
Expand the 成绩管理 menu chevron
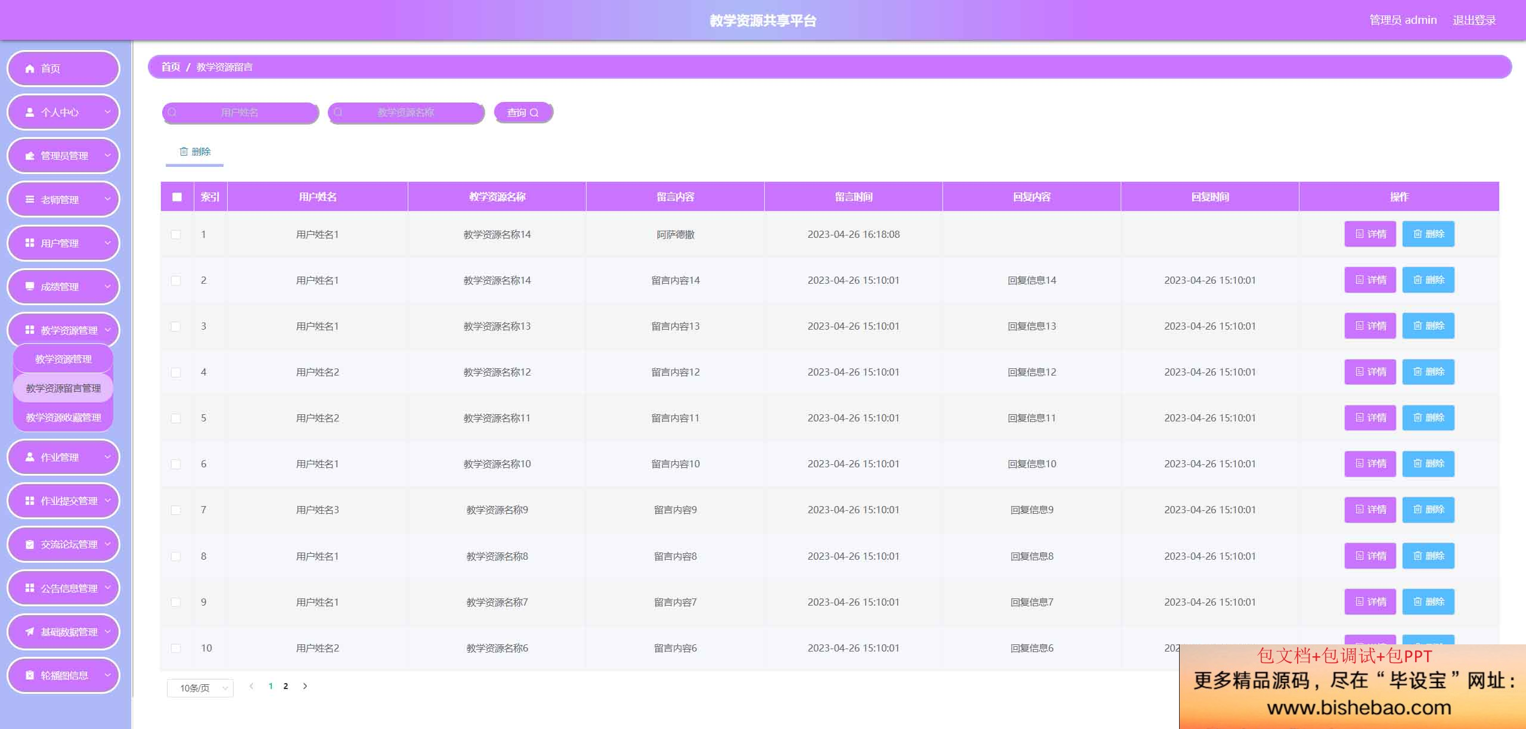107,286
